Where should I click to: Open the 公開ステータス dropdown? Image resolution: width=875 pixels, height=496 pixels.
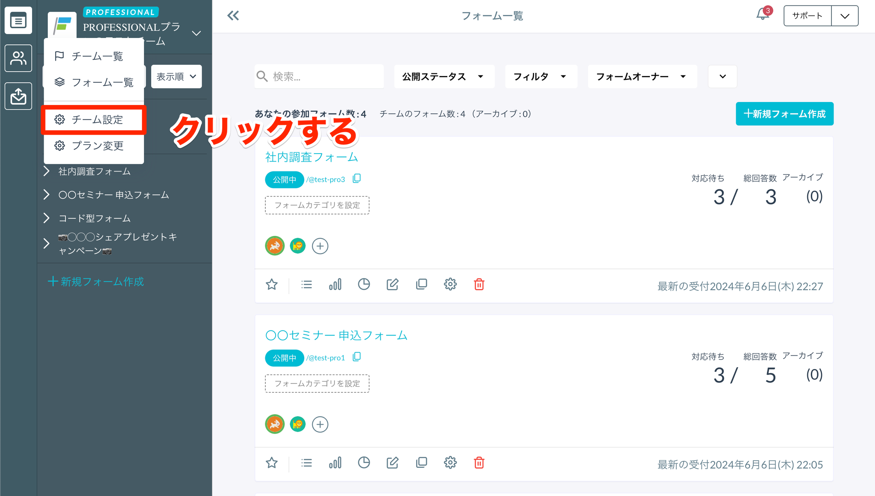click(443, 77)
